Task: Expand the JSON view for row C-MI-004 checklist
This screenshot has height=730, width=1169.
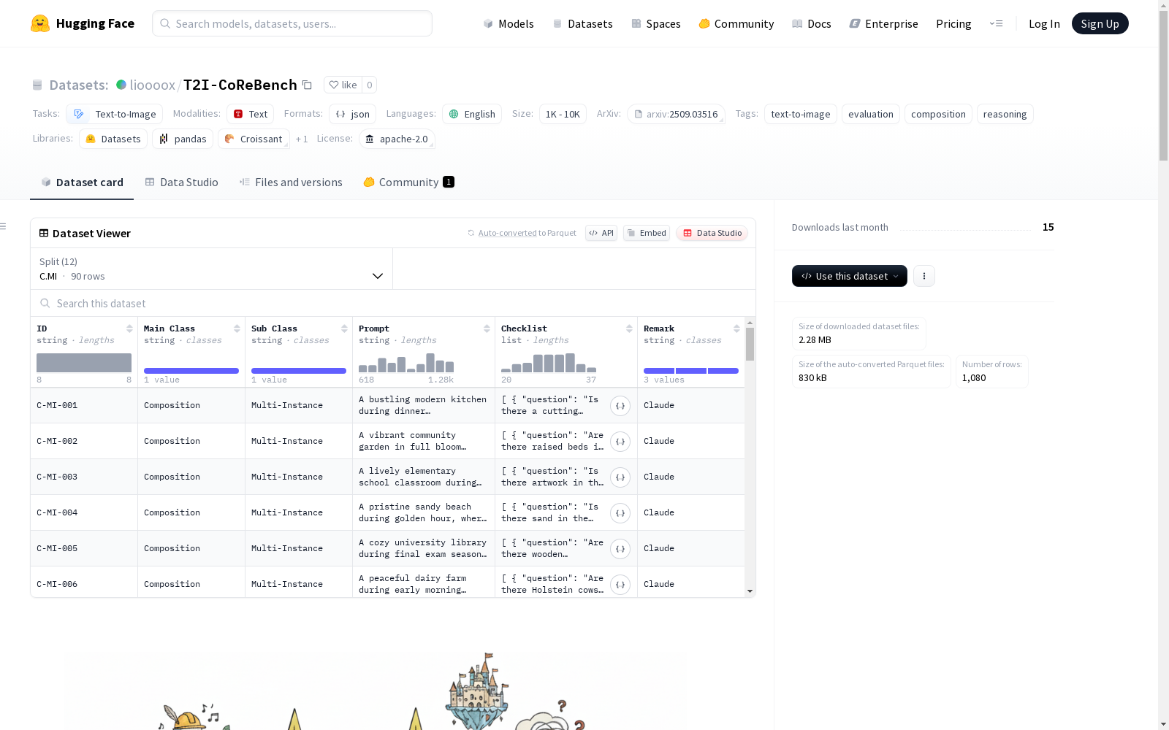Action: (620, 513)
